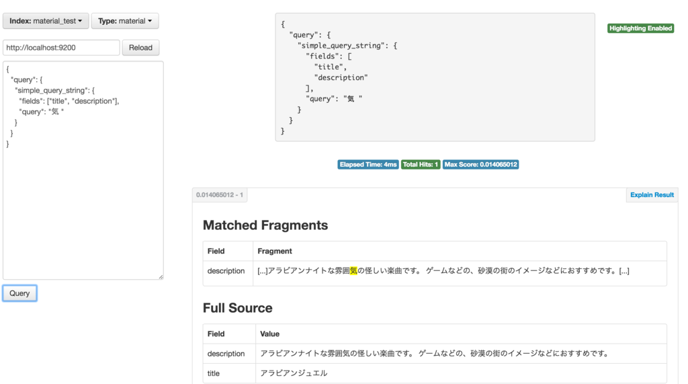688x384 pixels.
Task: Click the Explain Result link
Action: point(652,194)
